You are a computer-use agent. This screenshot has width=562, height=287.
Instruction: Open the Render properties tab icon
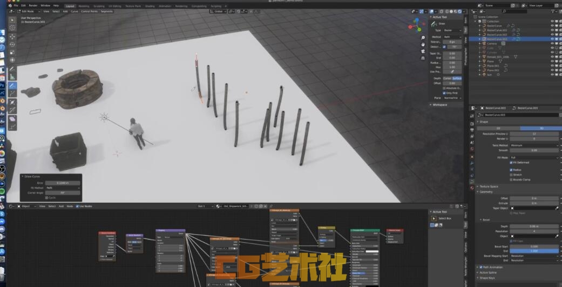[472, 124]
